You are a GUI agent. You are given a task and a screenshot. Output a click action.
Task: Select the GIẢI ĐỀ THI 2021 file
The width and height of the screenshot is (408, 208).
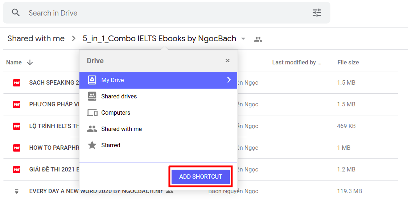(x=201, y=170)
